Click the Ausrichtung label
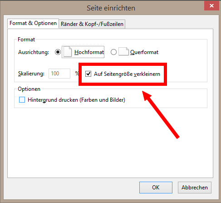This screenshot has width=221, height=203. [34, 52]
